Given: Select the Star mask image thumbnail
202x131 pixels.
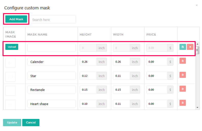Looking at the screenshot, I should coord(10,77).
